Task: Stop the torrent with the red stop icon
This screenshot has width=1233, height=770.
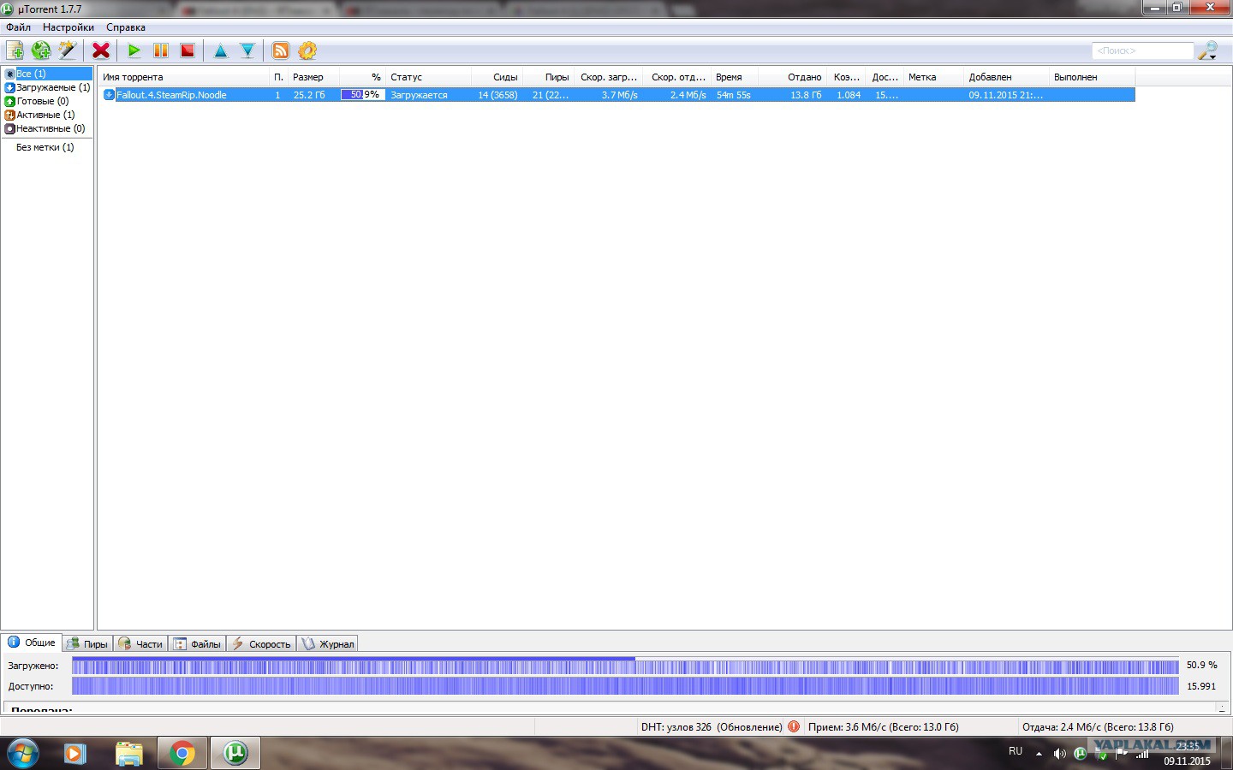Action: pos(188,50)
